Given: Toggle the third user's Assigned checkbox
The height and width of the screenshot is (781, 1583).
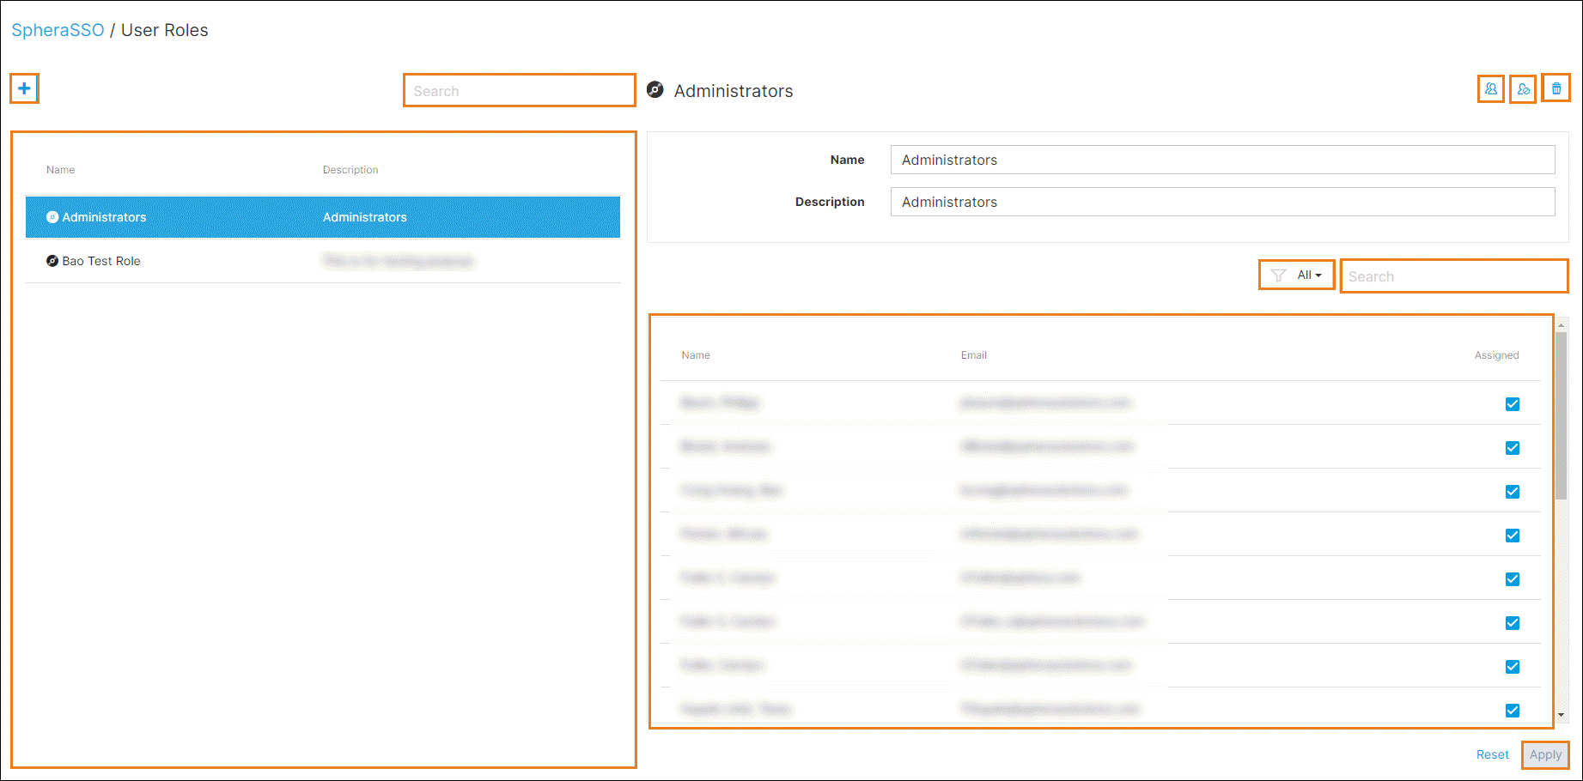Looking at the screenshot, I should [x=1512, y=492].
